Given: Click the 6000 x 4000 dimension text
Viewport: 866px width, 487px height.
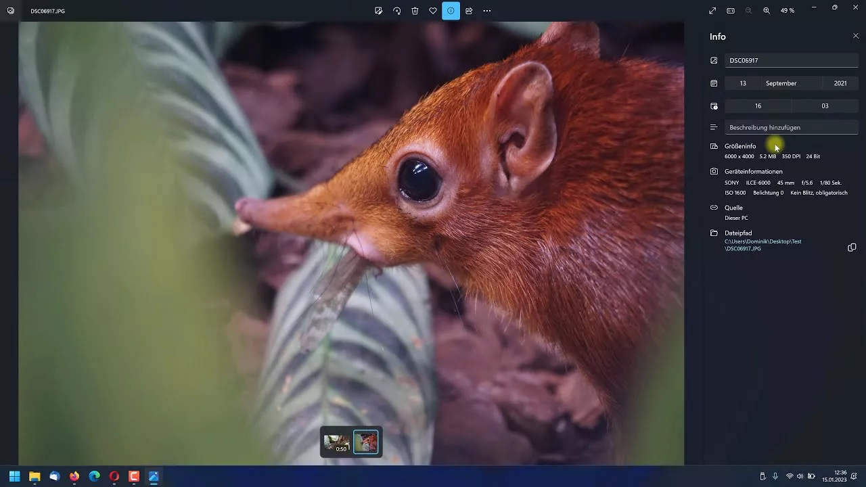Looking at the screenshot, I should tap(739, 156).
